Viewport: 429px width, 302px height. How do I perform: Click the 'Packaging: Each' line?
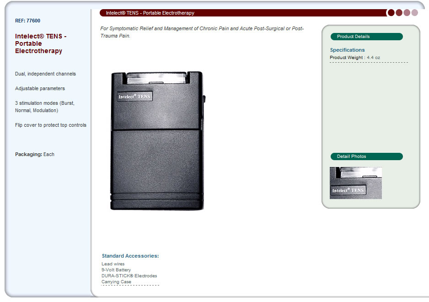point(35,154)
